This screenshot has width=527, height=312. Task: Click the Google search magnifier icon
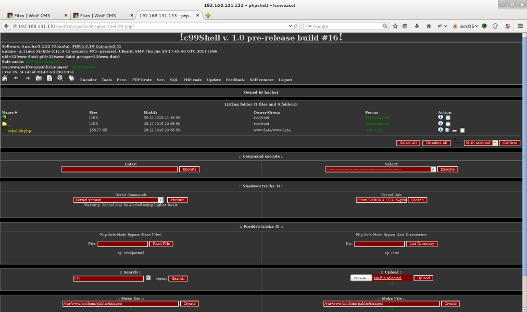(384, 26)
